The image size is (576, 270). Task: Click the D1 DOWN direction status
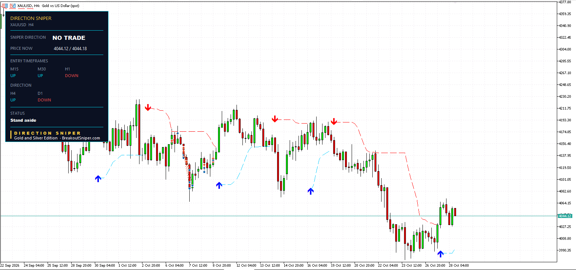point(44,100)
